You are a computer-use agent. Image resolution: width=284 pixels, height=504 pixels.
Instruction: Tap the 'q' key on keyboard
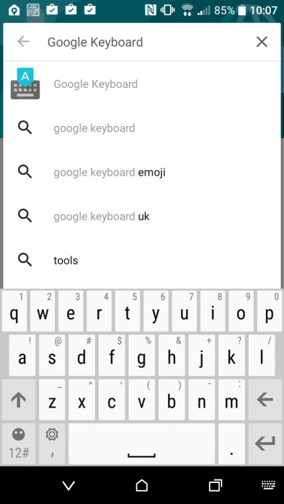point(14,311)
